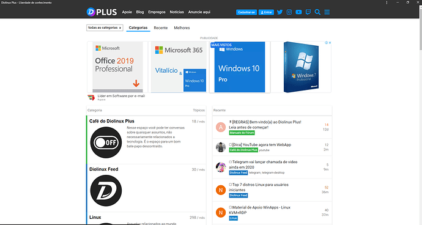Open avatar N on Material de Apoio WinApps topic
This screenshot has width=422, height=225.
[221, 213]
